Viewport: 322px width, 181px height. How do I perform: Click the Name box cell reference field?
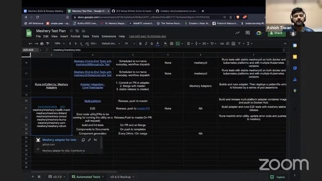pos(30,50)
